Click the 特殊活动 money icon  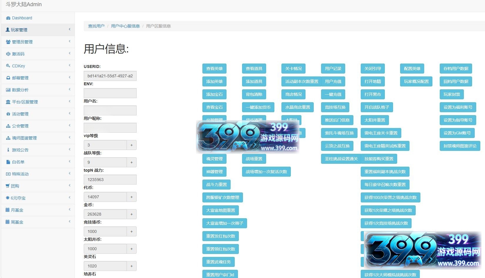(x=8, y=174)
